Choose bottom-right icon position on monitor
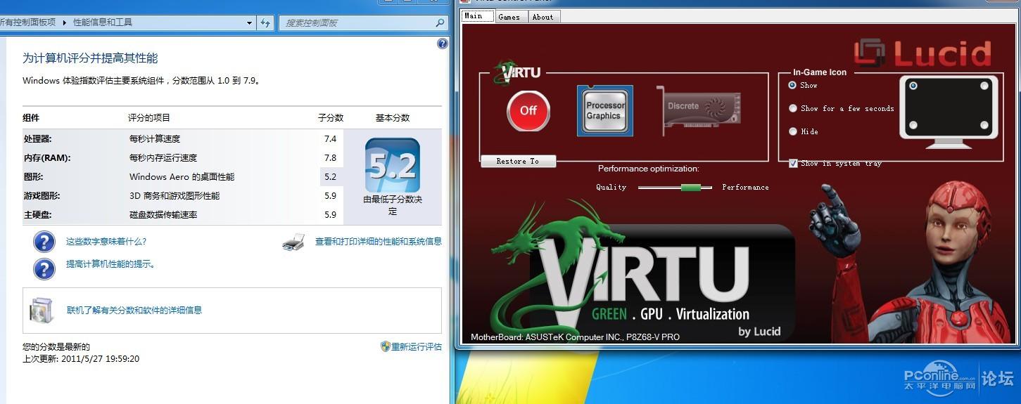Image resolution: width=1021 pixels, height=404 pixels. point(984,126)
